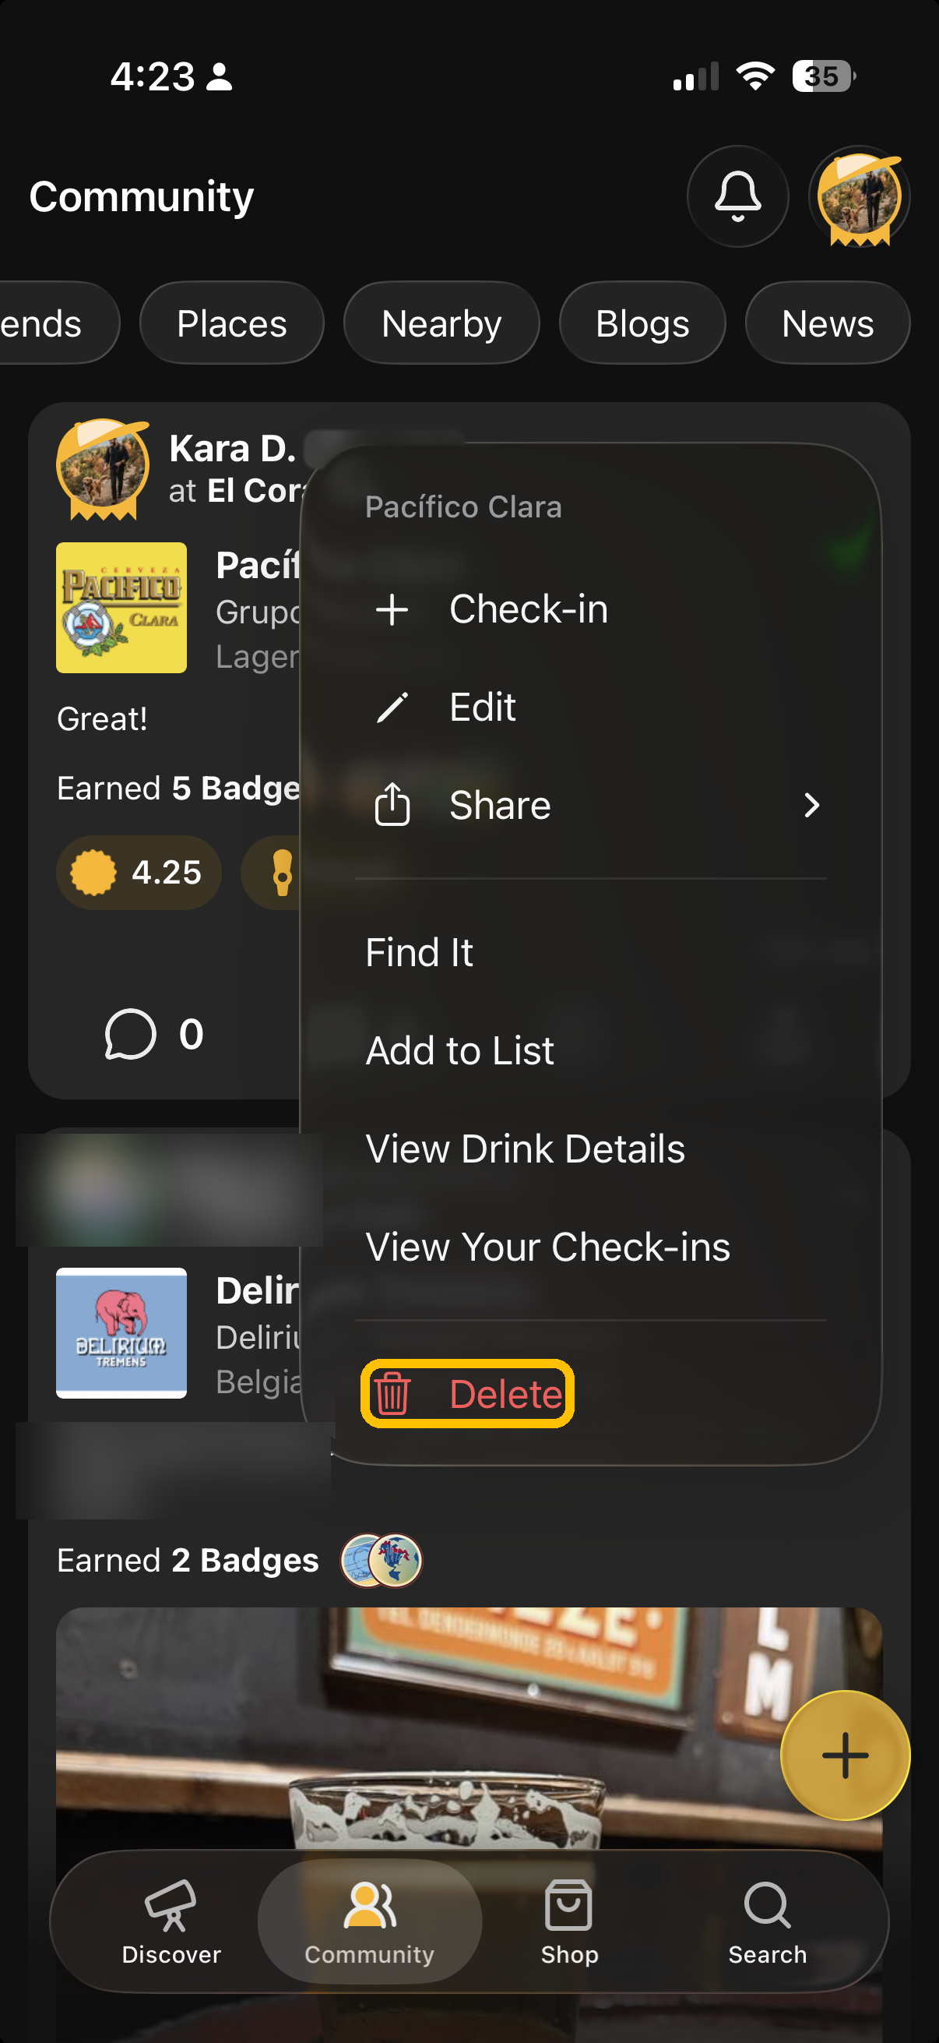The image size is (939, 2043).
Task: Tap the plus icon beside Check-in
Action: click(392, 610)
